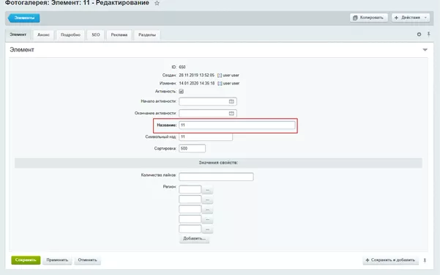Click the Копировать button

(x=369, y=18)
